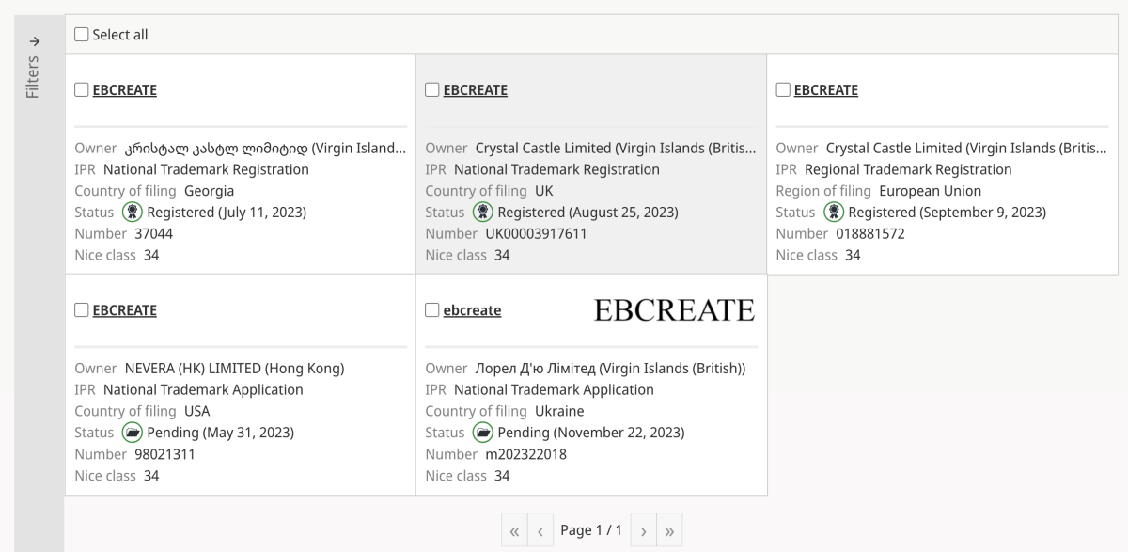Click Nice class 34 in the UK card
Image resolution: width=1128 pixels, height=552 pixels.
(x=502, y=255)
